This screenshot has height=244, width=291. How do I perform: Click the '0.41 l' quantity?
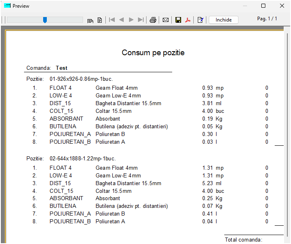[x=210, y=214]
